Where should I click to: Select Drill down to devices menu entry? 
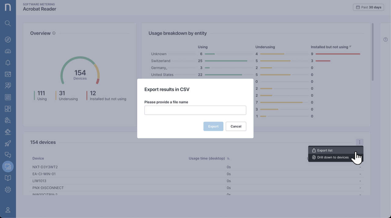click(333, 157)
